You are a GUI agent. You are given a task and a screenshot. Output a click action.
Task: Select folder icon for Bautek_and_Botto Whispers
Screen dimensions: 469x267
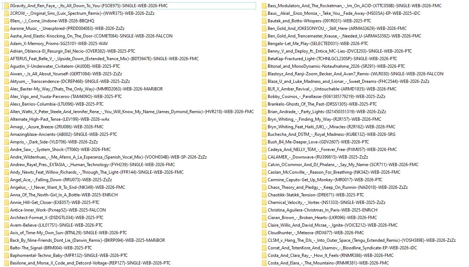[264, 21]
